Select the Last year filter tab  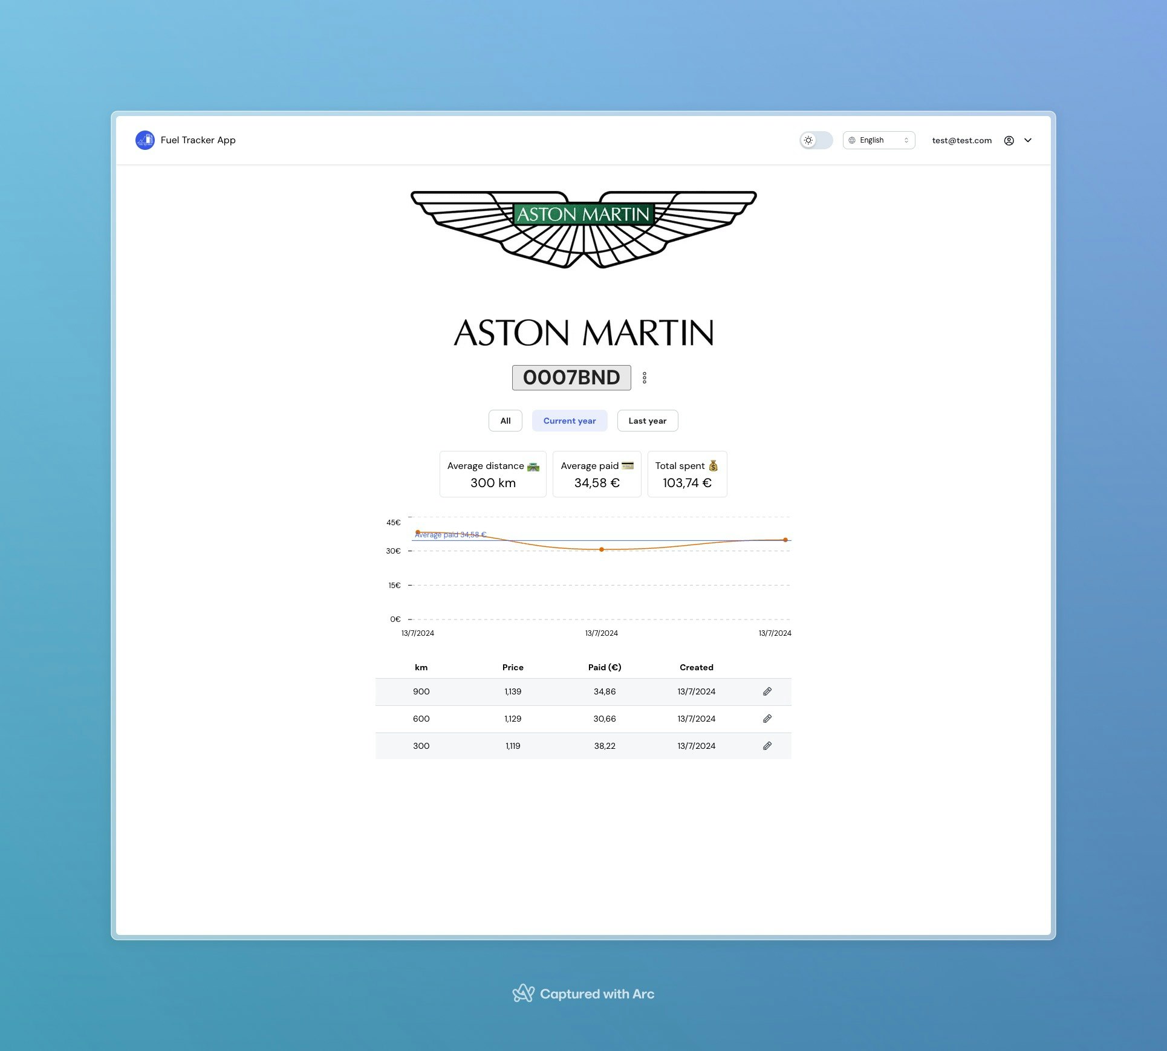tap(647, 421)
